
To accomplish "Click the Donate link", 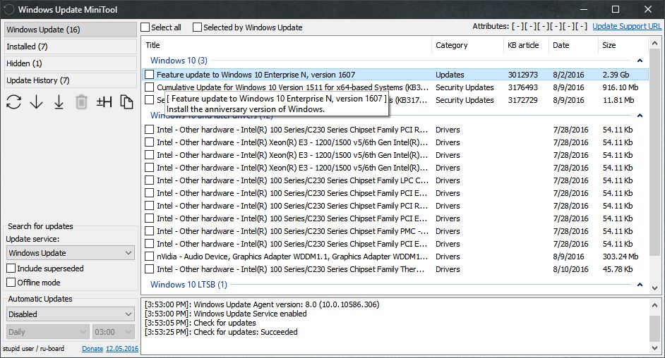I will click(92, 349).
